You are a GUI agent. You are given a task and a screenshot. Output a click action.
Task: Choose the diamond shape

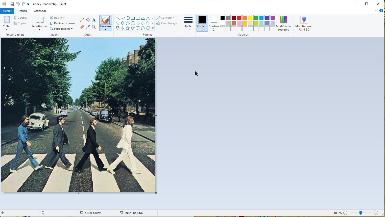pos(123,23)
